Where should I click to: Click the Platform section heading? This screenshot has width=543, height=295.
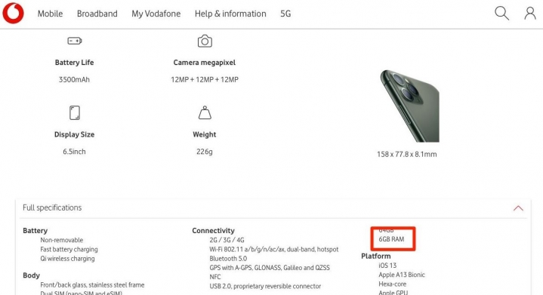376,256
